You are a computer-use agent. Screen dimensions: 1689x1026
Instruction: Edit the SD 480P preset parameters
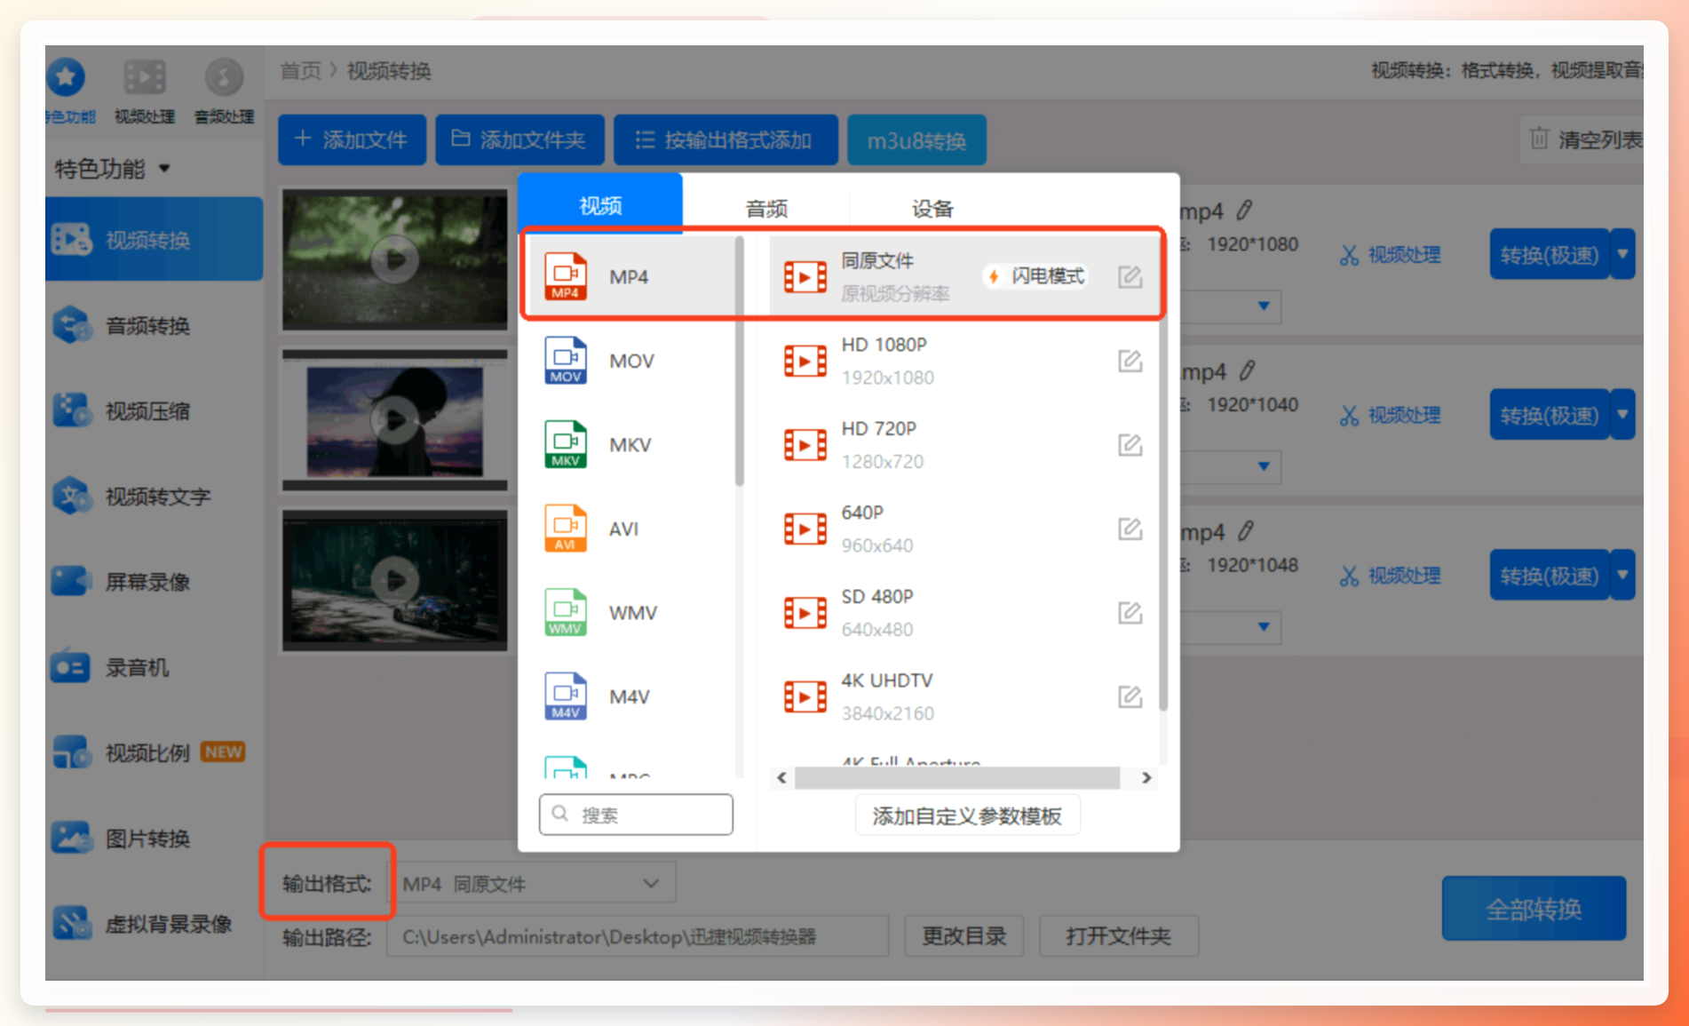click(x=1130, y=612)
